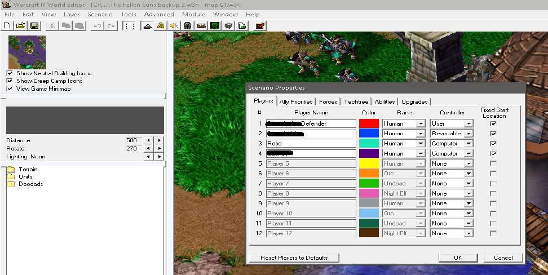Click Reset Players to Defaults button

tap(294, 258)
